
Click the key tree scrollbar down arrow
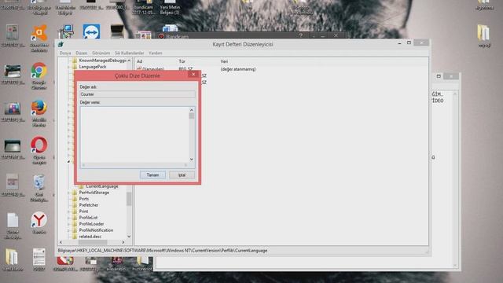point(129,237)
